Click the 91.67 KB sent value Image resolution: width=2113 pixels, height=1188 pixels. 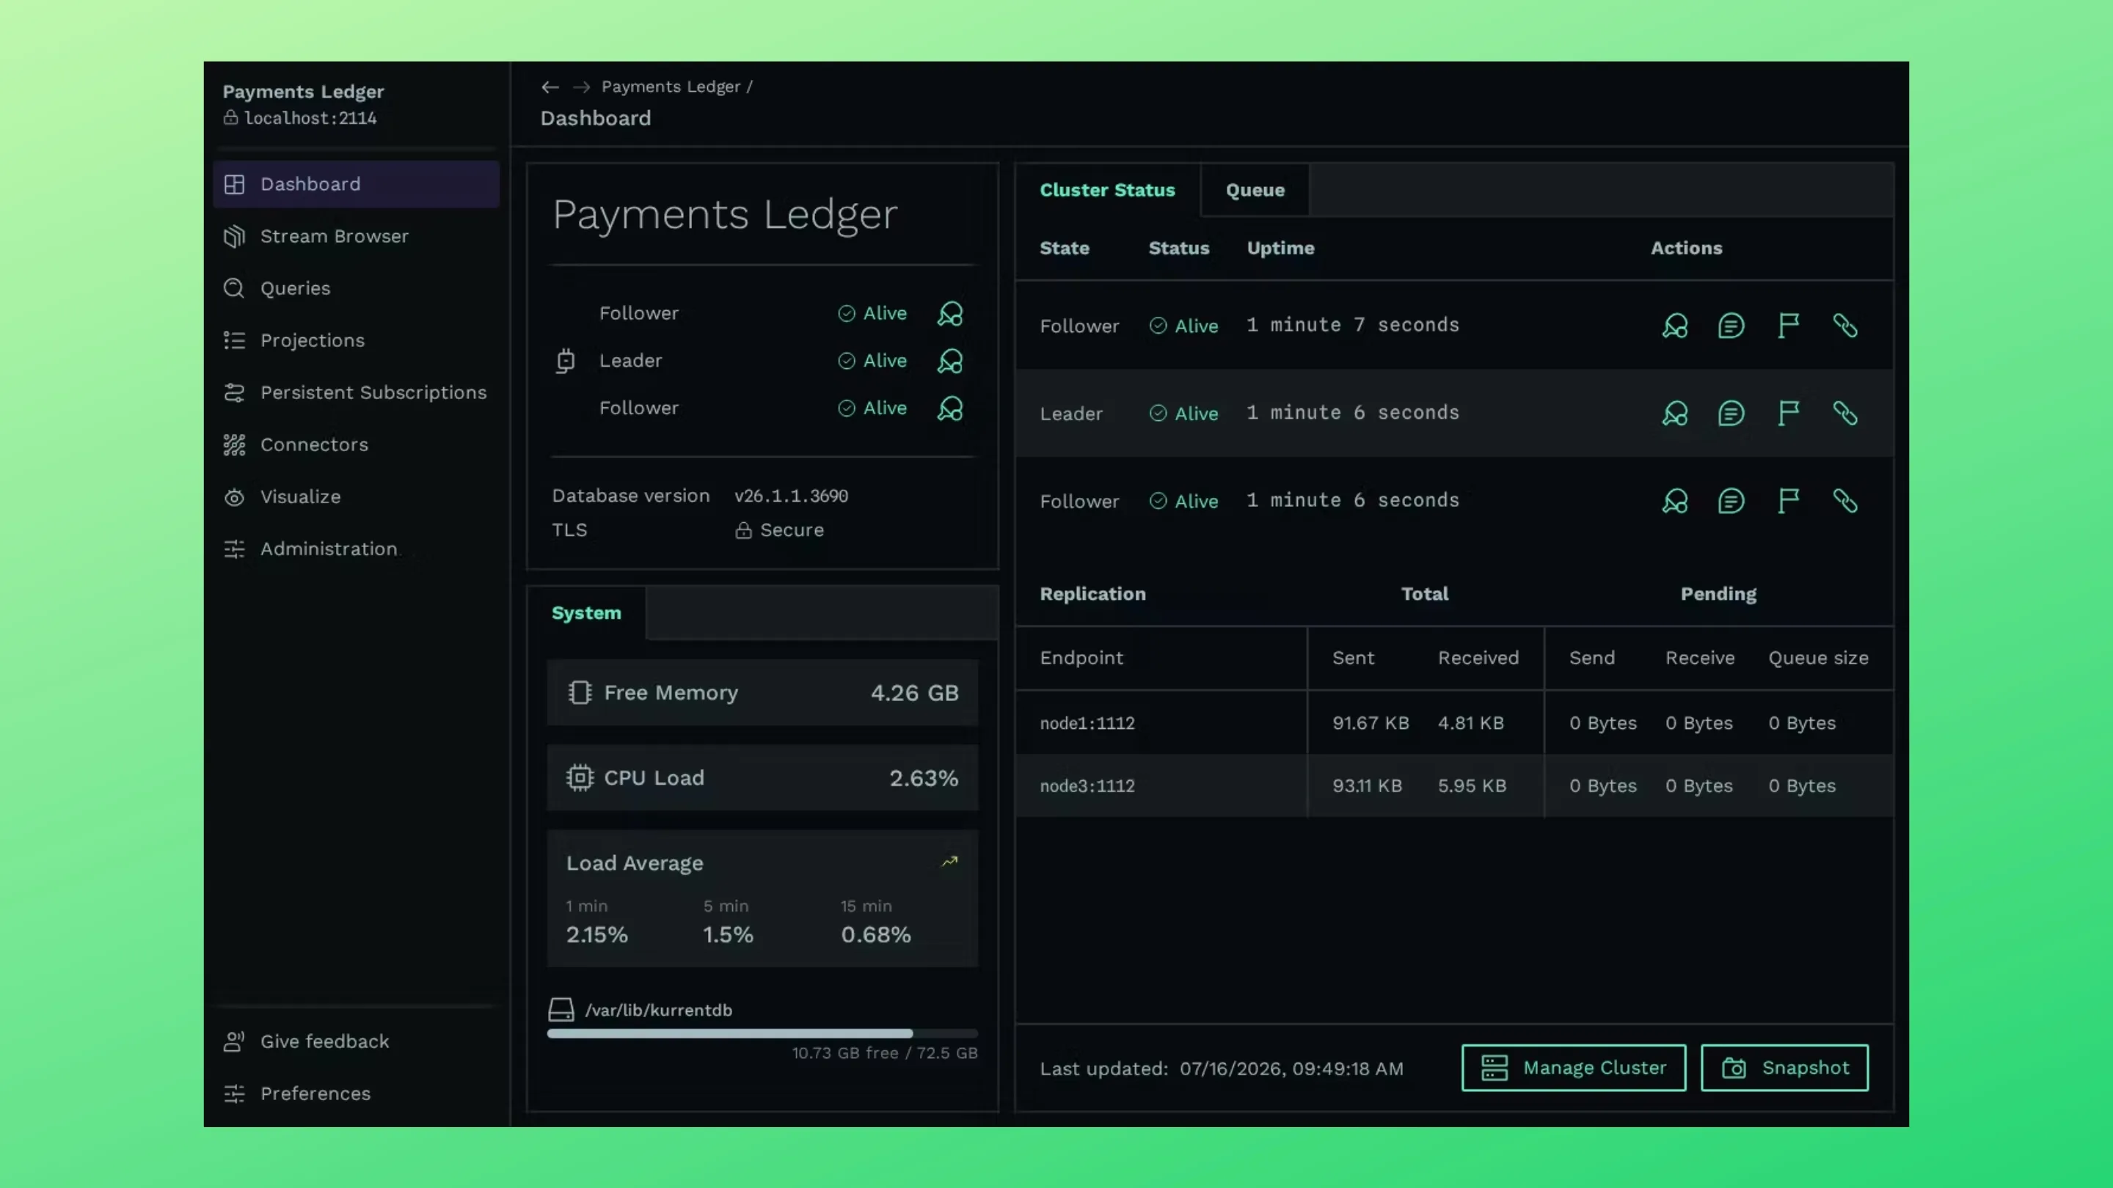(x=1371, y=723)
